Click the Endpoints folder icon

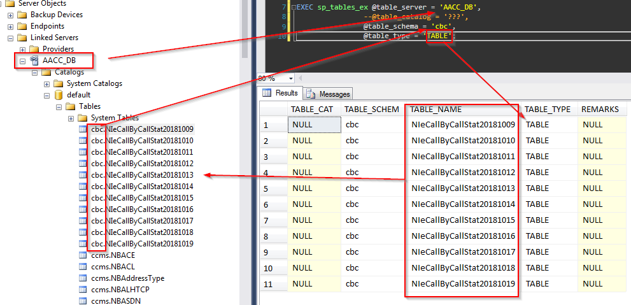(23, 26)
